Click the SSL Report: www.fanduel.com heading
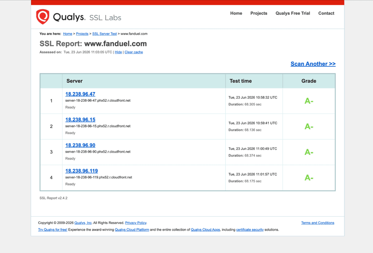Image resolution: width=373 pixels, height=253 pixels. coord(93,43)
